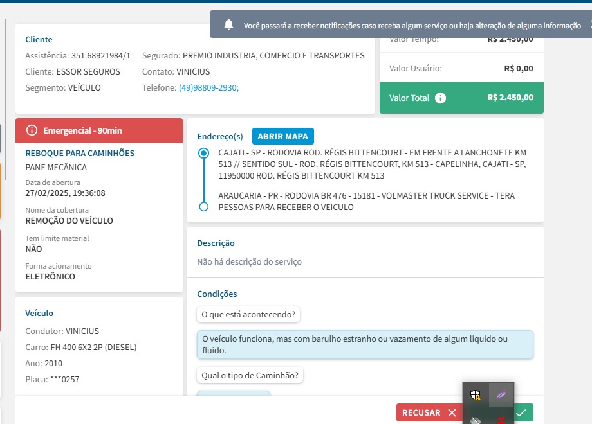Click the green Valor Total banner

click(x=461, y=98)
